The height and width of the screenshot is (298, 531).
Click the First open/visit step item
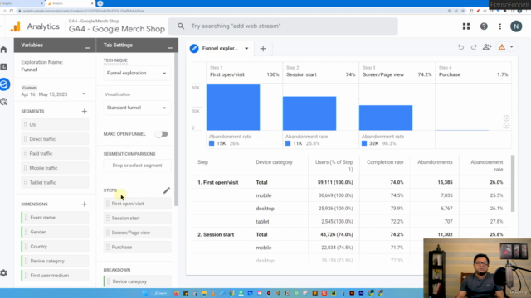click(x=138, y=204)
